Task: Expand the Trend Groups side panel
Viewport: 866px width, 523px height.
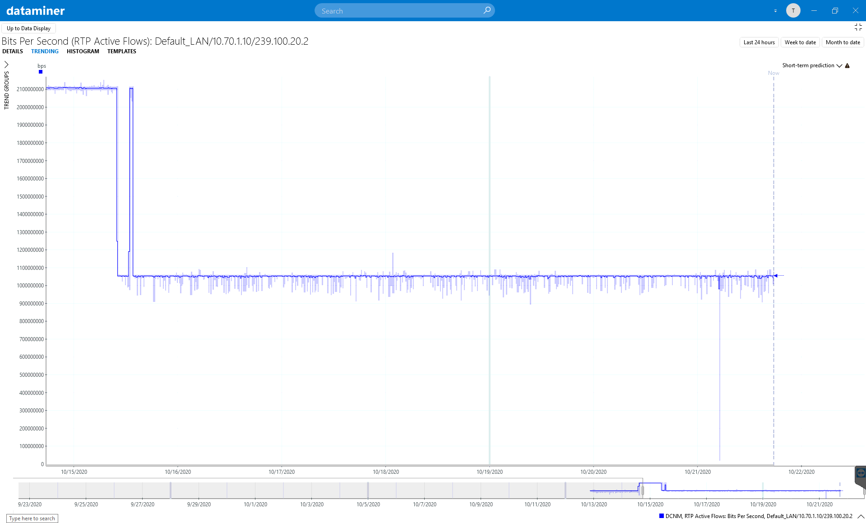Action: [6, 65]
